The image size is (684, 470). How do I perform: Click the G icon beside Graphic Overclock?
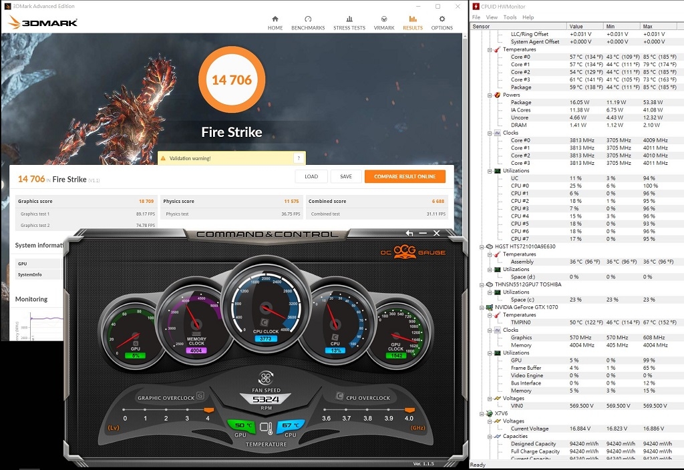tap(200, 396)
